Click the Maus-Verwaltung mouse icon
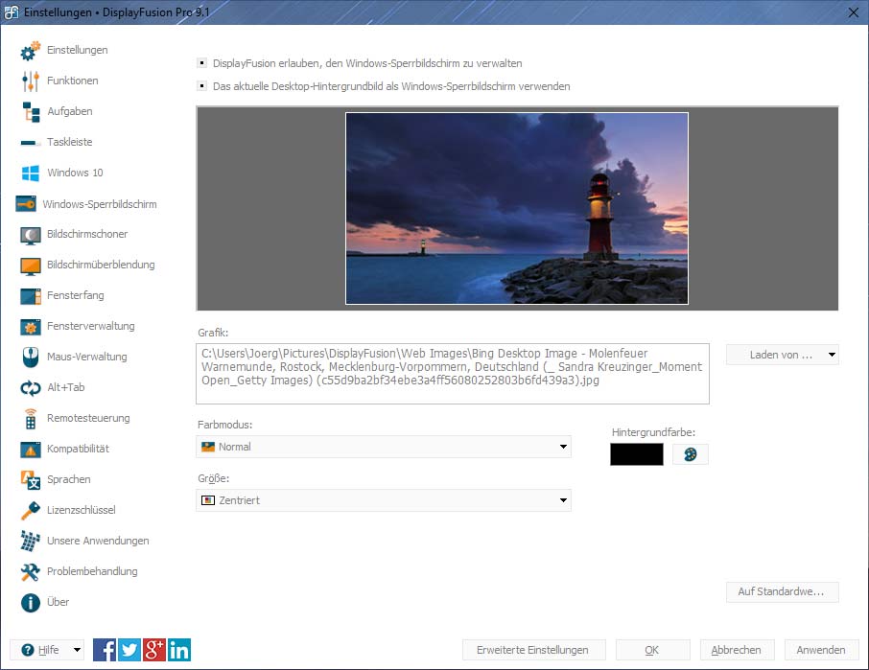 click(x=31, y=358)
